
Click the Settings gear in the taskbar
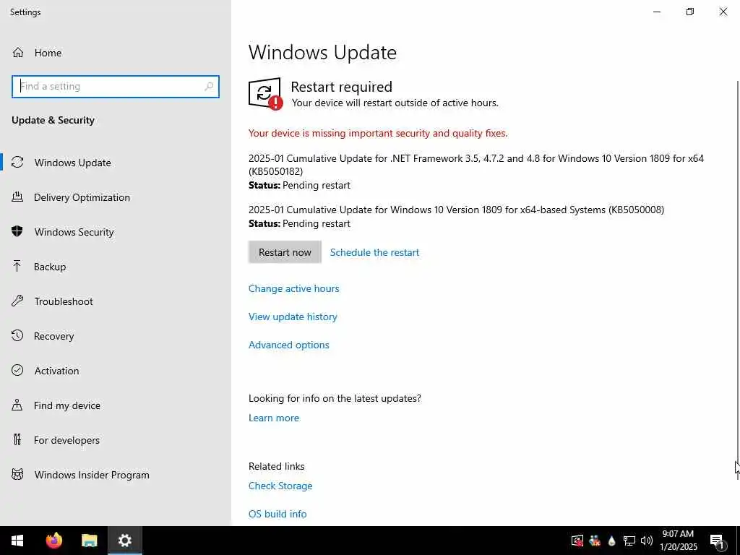click(x=124, y=541)
